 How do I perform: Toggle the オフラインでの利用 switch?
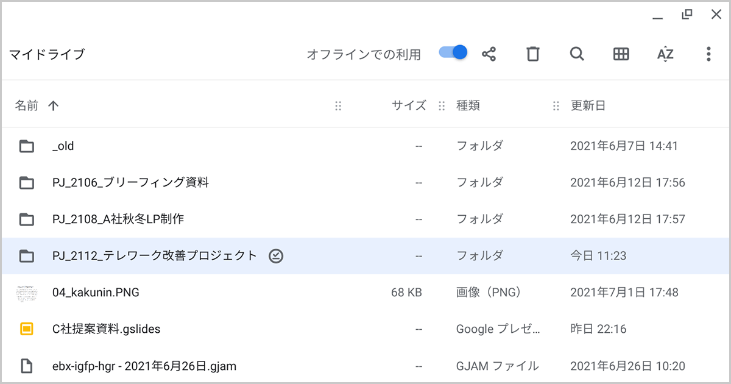453,53
